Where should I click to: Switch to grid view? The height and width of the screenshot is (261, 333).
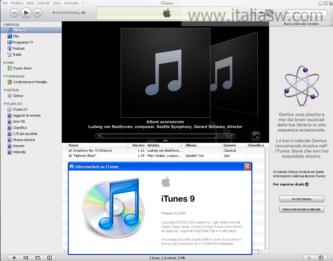(x=261, y=13)
